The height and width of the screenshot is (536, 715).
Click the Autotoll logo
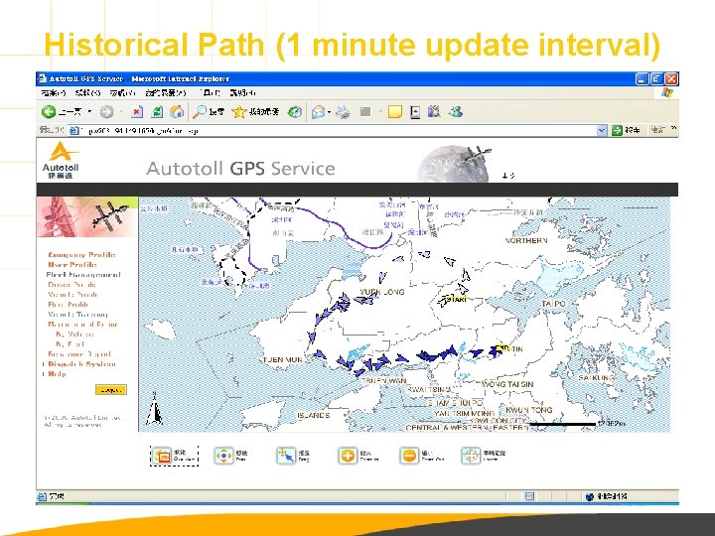tap(62, 160)
